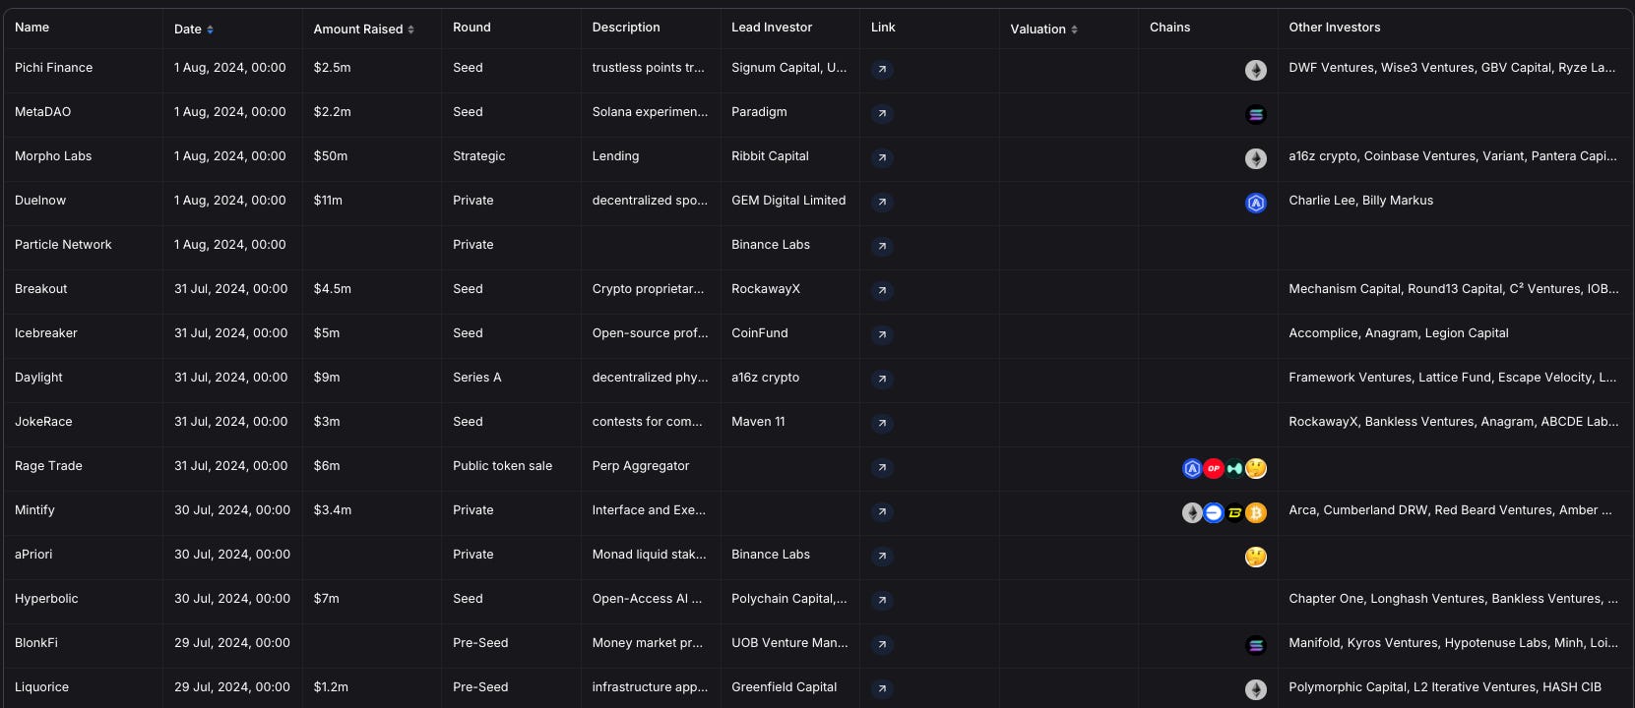1635x708 pixels.
Task: Click Optimism chain icon in Rage Trade row
Action: click(x=1214, y=468)
